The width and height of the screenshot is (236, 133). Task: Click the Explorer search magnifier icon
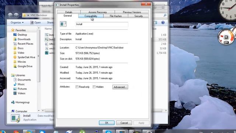165,15
